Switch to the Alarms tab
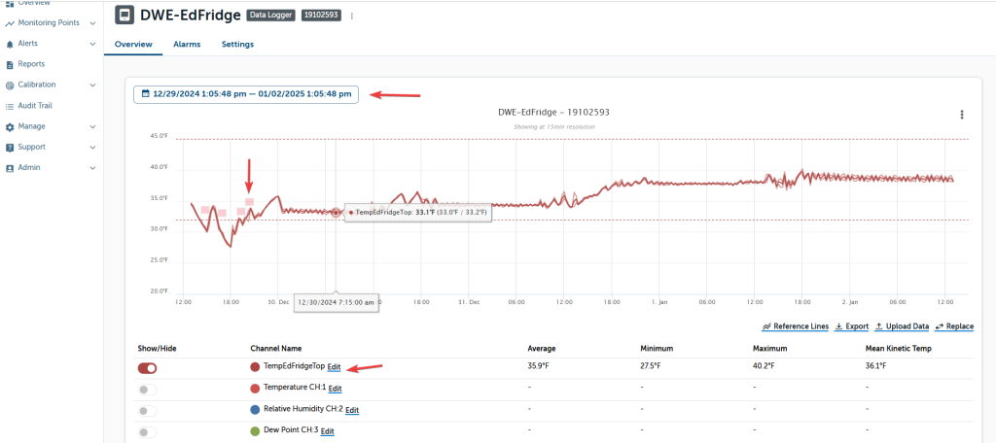Image resolution: width=996 pixels, height=443 pixels. click(187, 45)
